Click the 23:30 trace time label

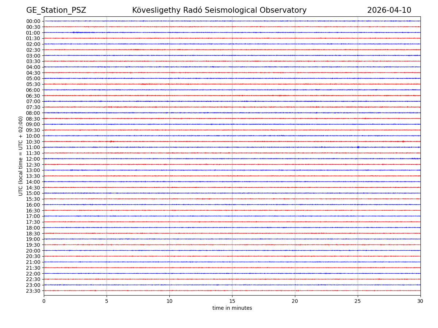coord(33,291)
